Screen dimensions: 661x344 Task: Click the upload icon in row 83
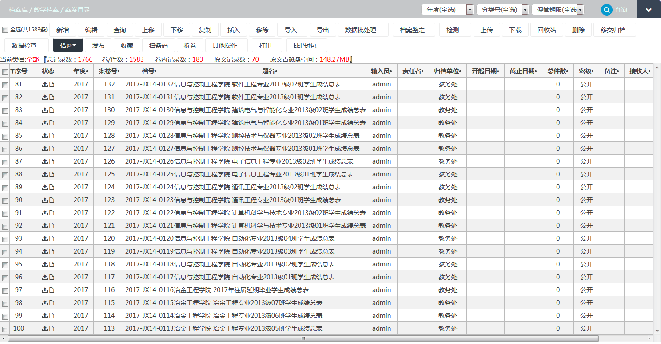click(45, 110)
